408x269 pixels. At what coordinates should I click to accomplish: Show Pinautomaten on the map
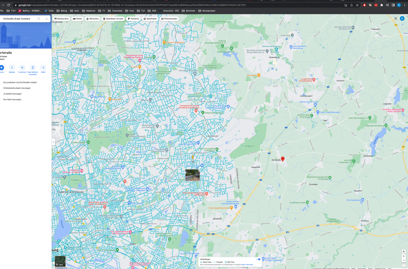[x=169, y=19]
